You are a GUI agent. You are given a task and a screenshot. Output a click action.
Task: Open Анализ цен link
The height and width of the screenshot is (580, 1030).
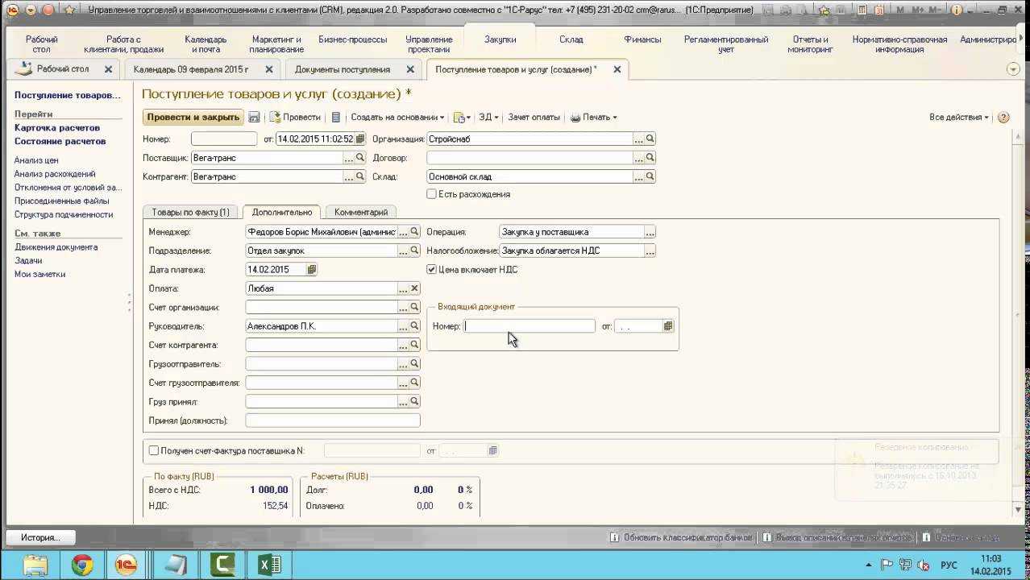(36, 160)
